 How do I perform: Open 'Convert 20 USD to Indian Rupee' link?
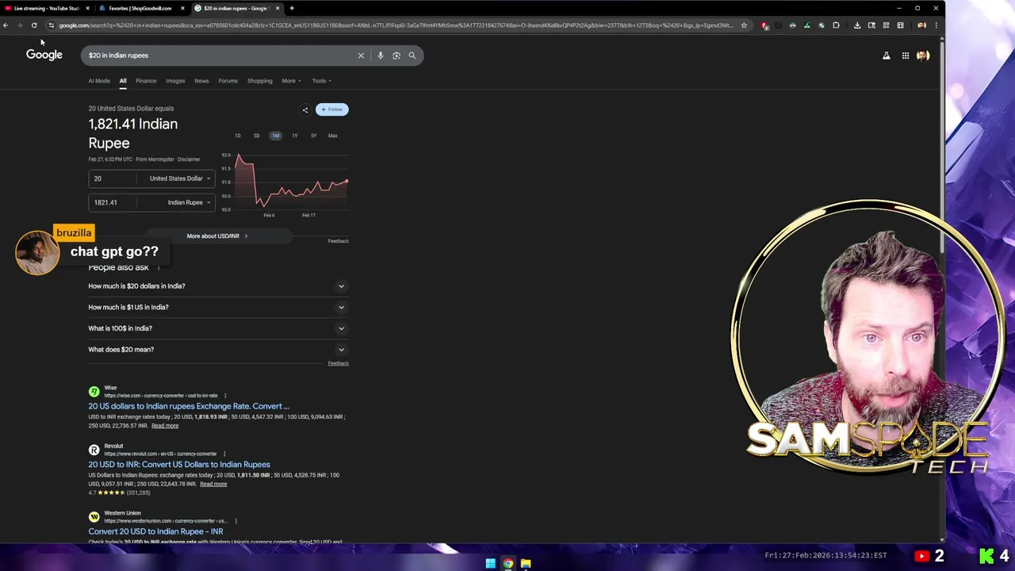tap(155, 531)
